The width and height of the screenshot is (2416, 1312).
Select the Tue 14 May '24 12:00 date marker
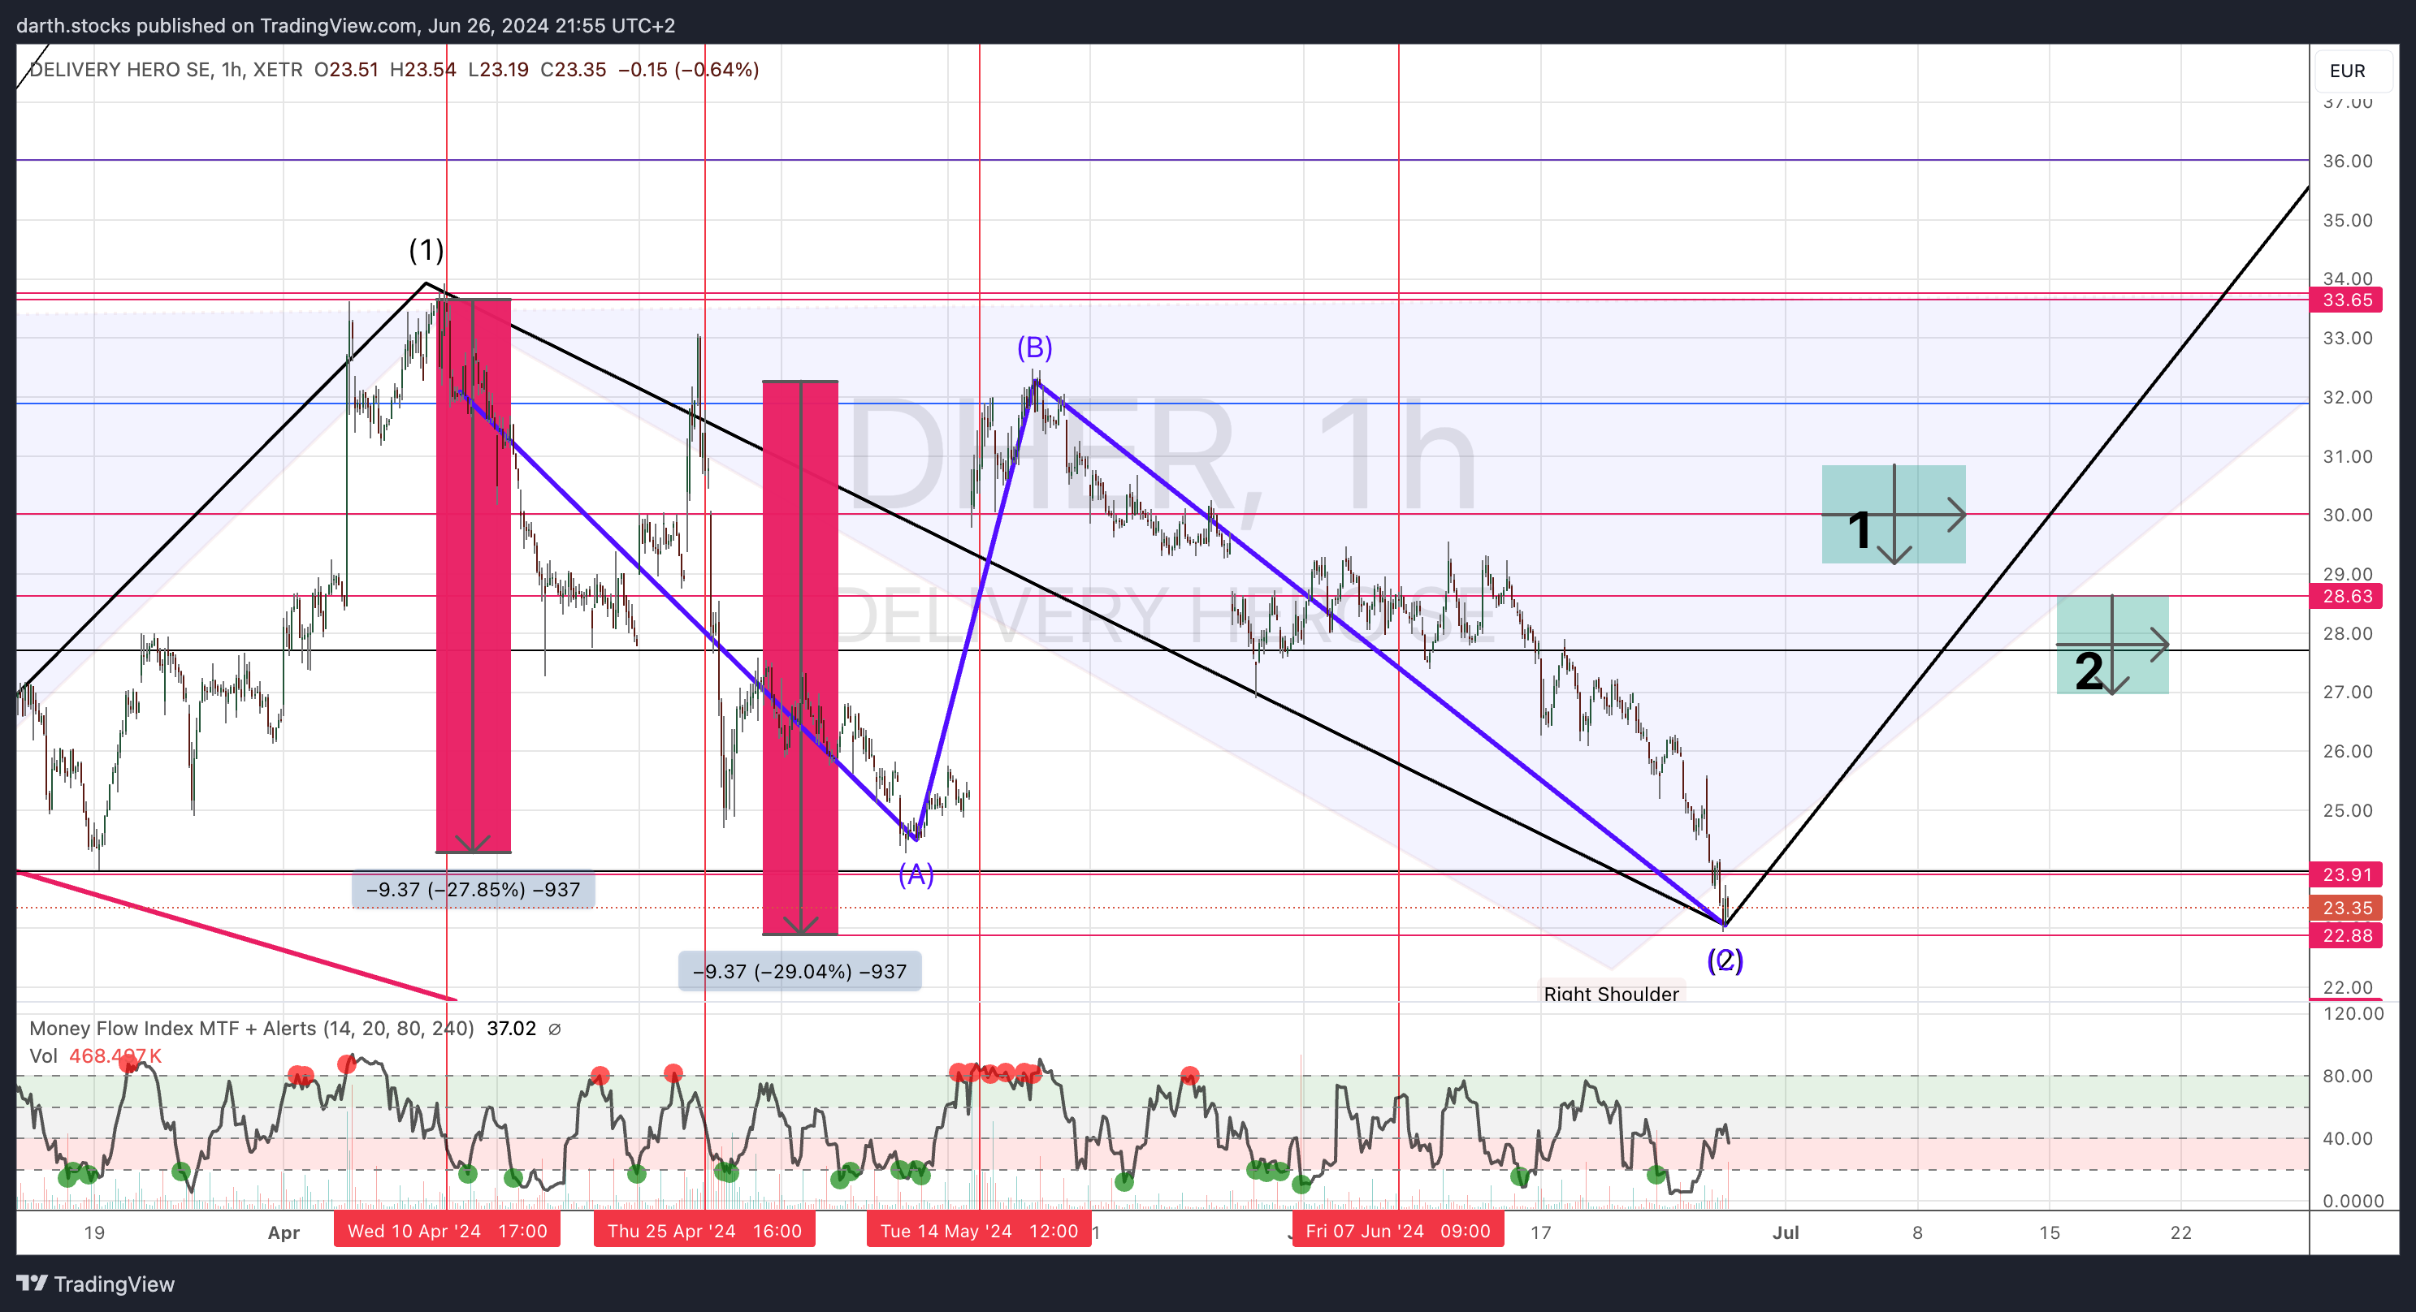coord(979,1231)
